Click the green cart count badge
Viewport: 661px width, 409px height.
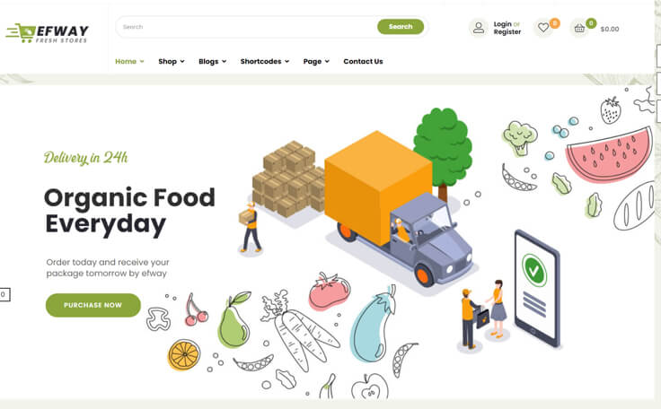[x=591, y=23]
